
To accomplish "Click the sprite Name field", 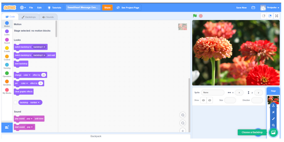I will pos(212,92).
